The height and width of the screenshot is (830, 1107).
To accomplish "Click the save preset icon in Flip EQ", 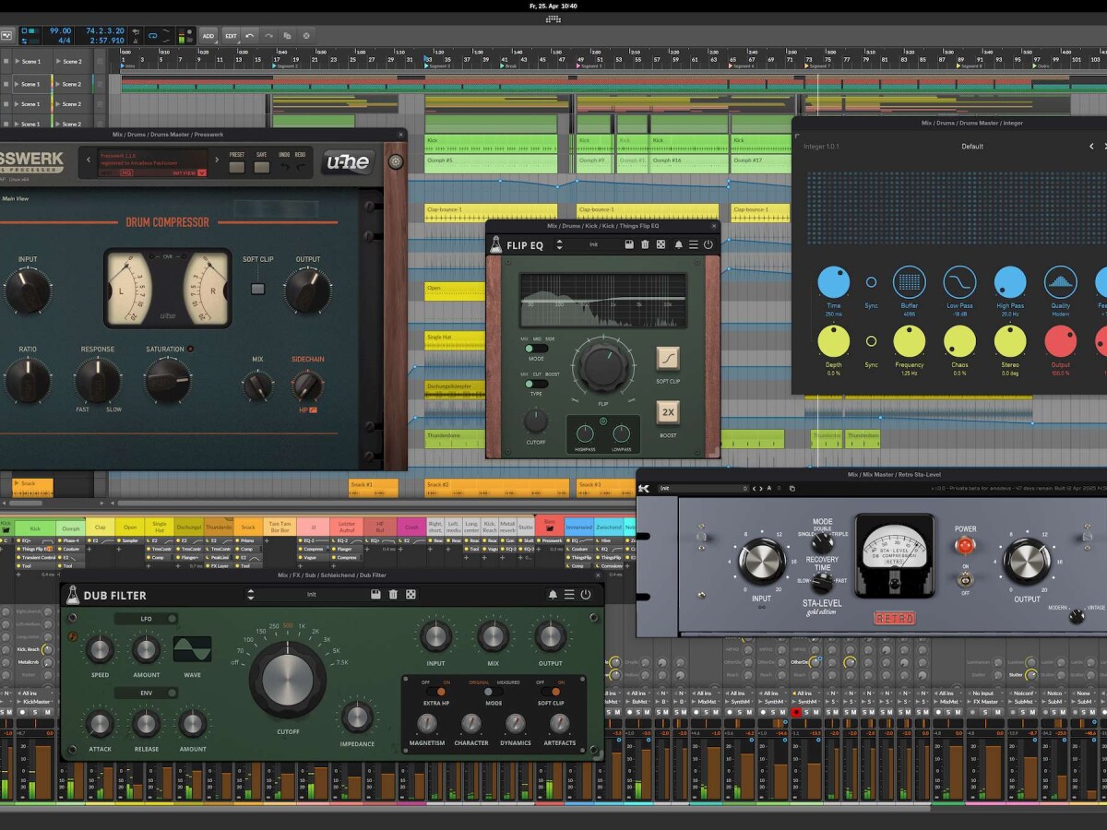I will [628, 244].
